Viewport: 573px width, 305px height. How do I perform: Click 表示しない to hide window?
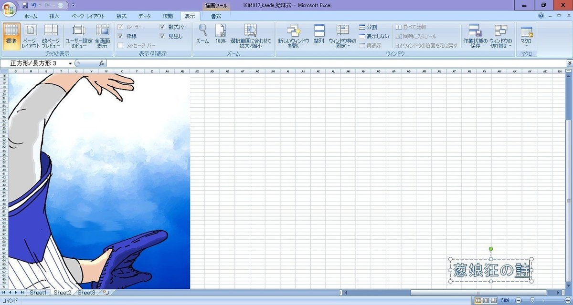pyautogui.click(x=374, y=36)
